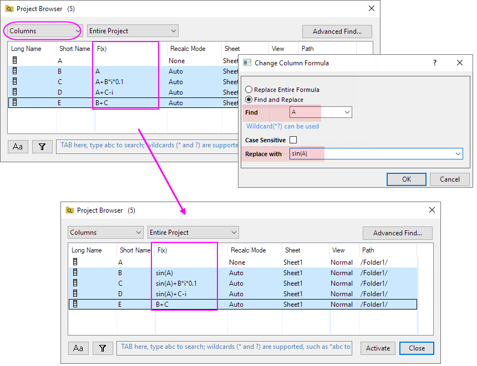Screen dimensions: 477x366
Task: Click the filter funnel icon in upper Project Browser
Action: (x=42, y=147)
